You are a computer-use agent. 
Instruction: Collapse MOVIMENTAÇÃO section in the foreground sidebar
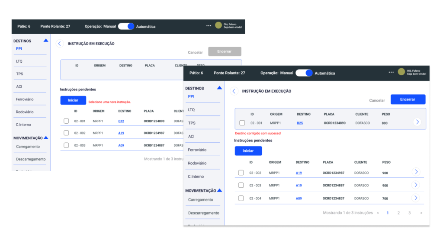click(219, 190)
